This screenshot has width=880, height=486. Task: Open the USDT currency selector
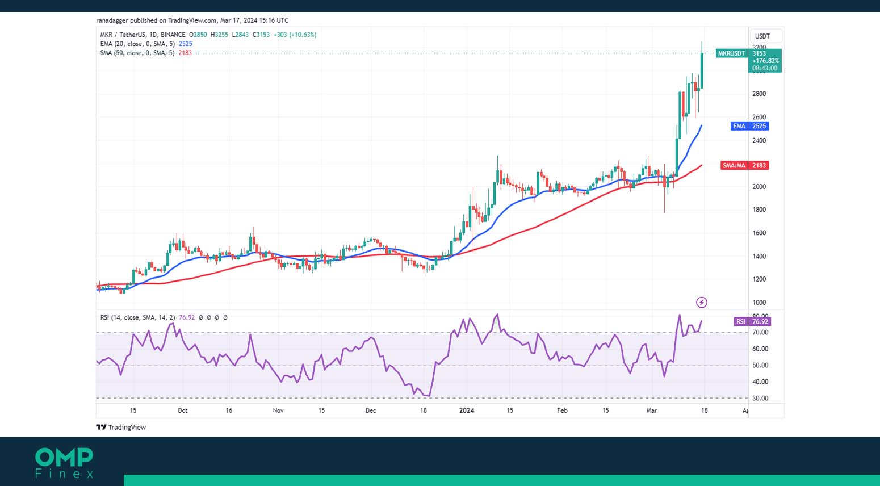tap(766, 36)
